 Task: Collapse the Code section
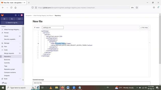11,50
